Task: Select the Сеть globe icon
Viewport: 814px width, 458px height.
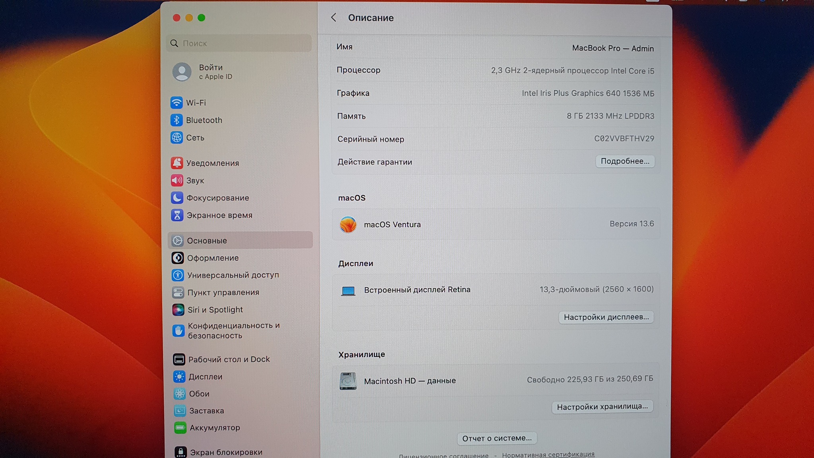Action: [176, 138]
